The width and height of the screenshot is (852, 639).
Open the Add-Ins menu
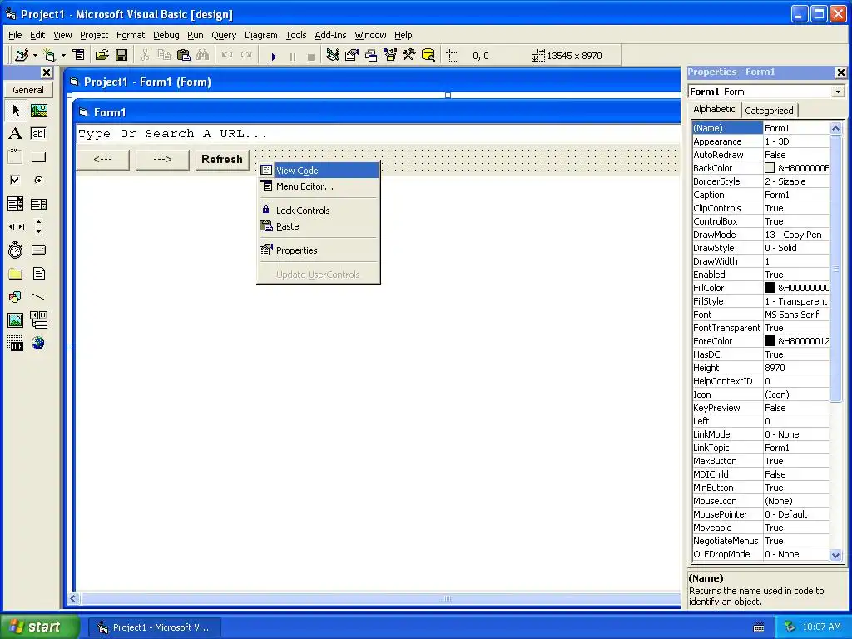330,35
